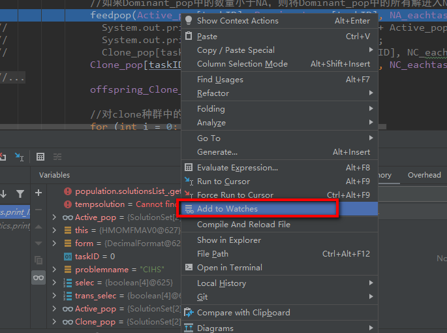This screenshot has height=333, width=447.
Task: Select Show in Explorer
Action: (x=280, y=240)
